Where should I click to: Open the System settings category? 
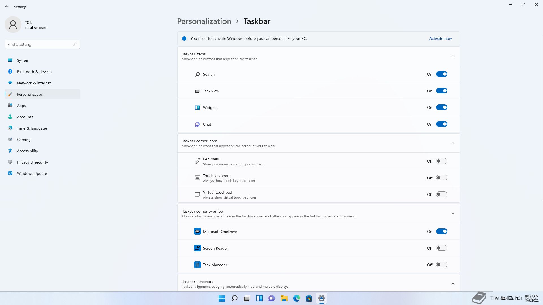click(42, 60)
